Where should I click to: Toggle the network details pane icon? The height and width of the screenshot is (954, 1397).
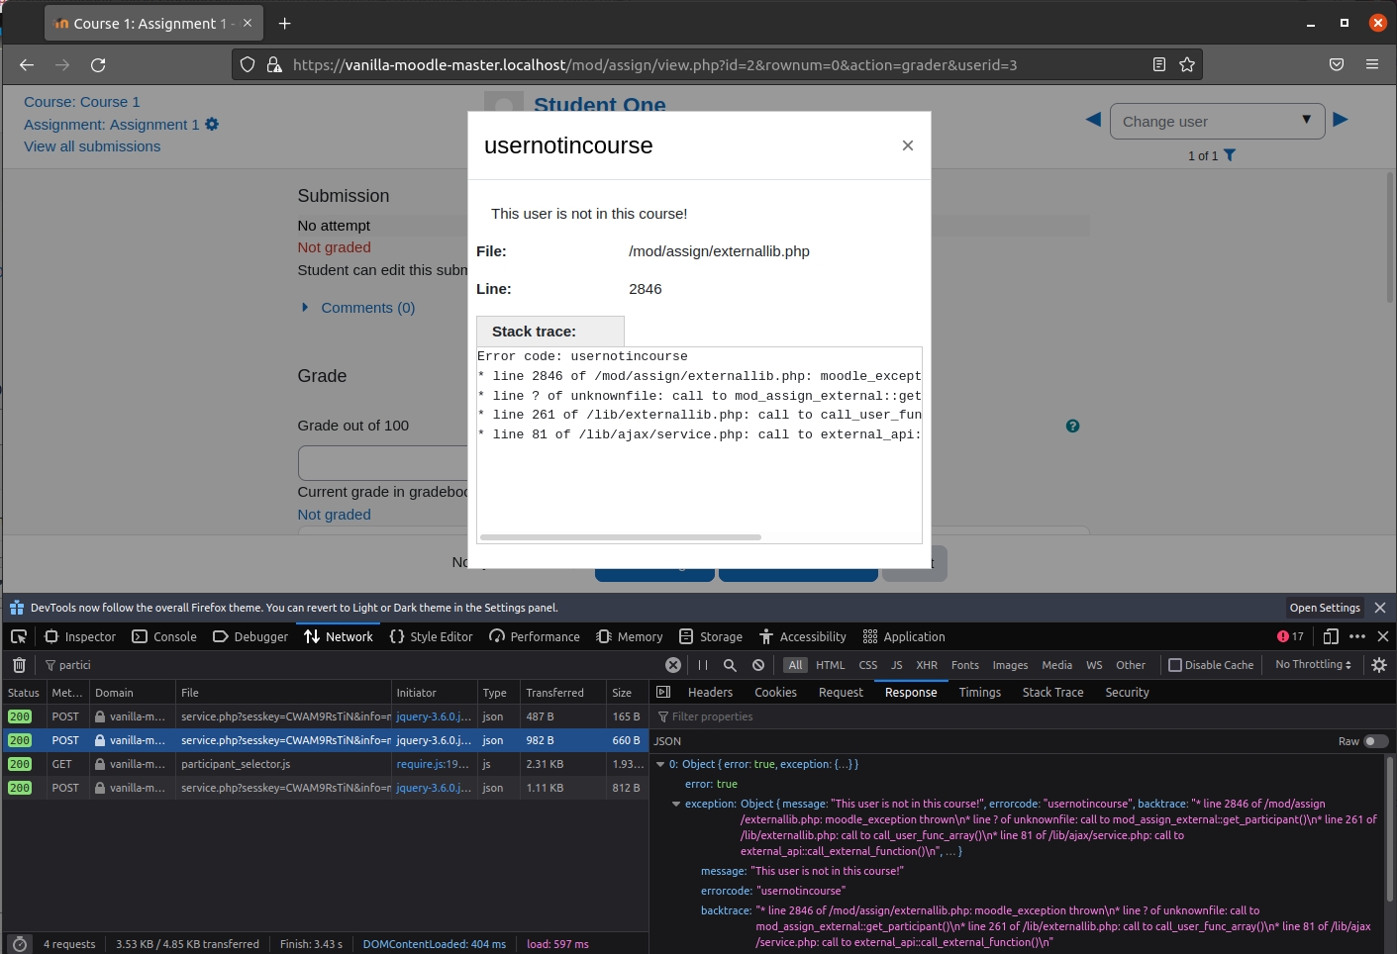[663, 692]
